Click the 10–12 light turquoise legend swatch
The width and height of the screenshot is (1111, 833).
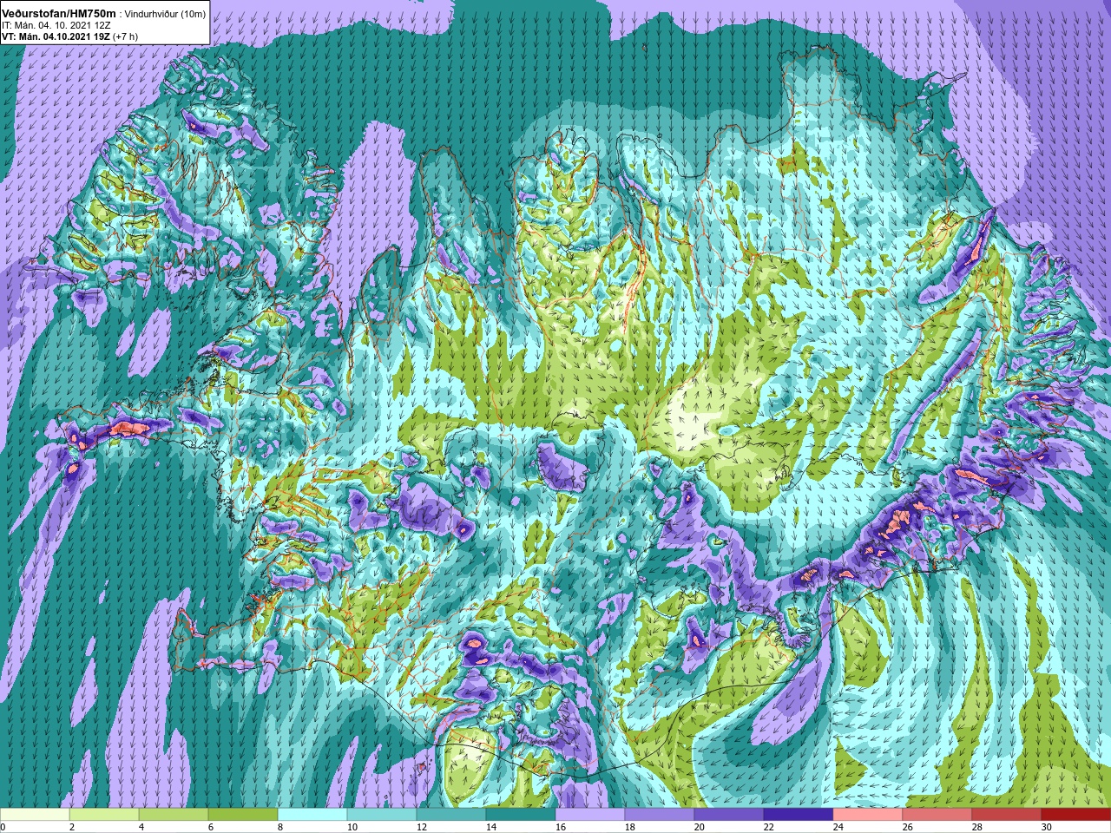click(382, 815)
